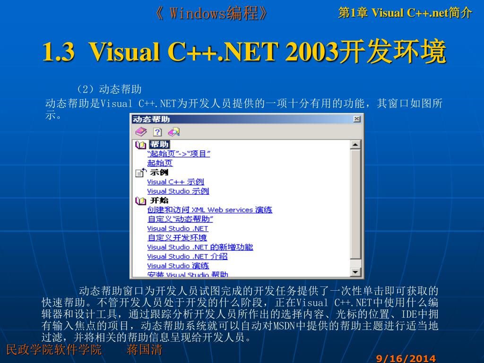
Task: Open the Search icon in Dynamic Help toolbar
Action: (x=174, y=132)
